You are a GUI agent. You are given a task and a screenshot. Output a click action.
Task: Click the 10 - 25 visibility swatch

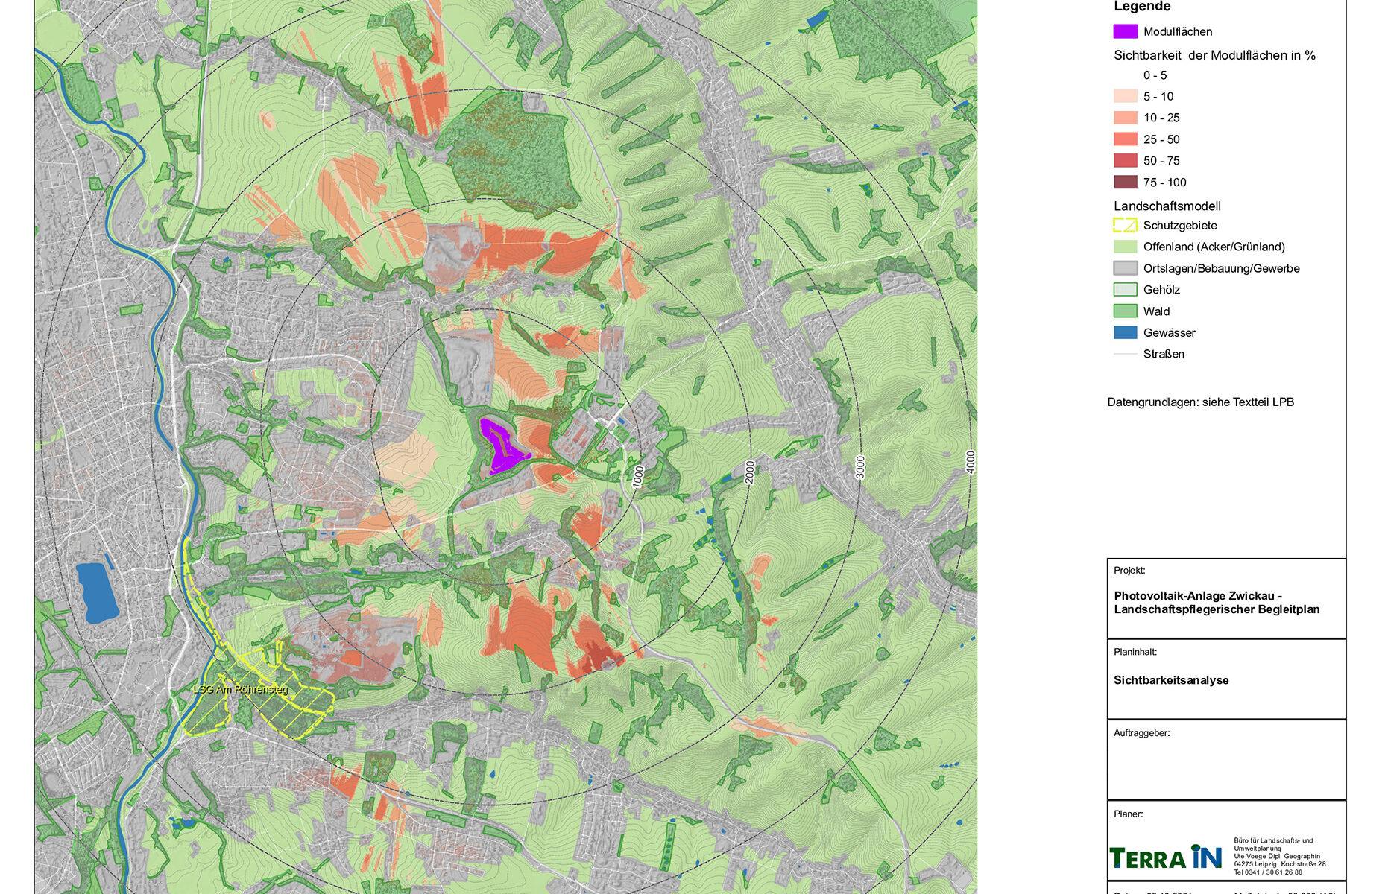pos(1125,118)
